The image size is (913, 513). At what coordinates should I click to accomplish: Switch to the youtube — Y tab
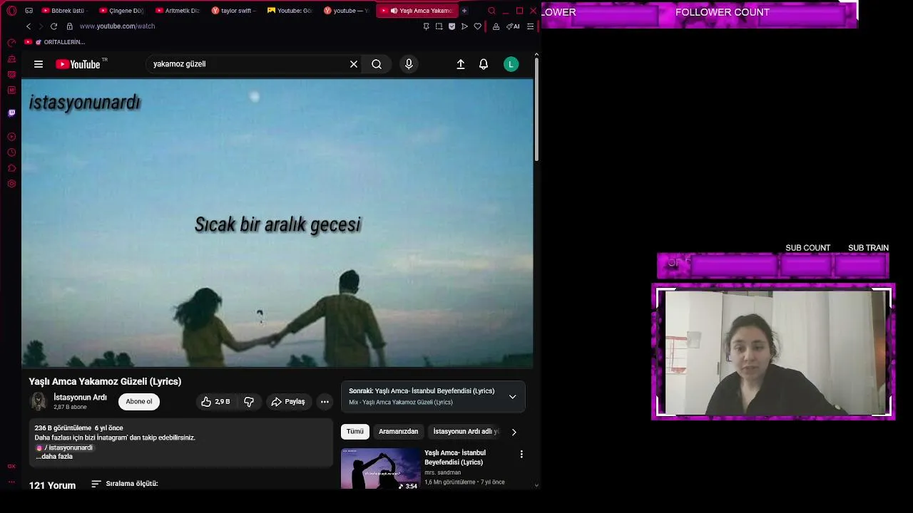click(x=347, y=11)
